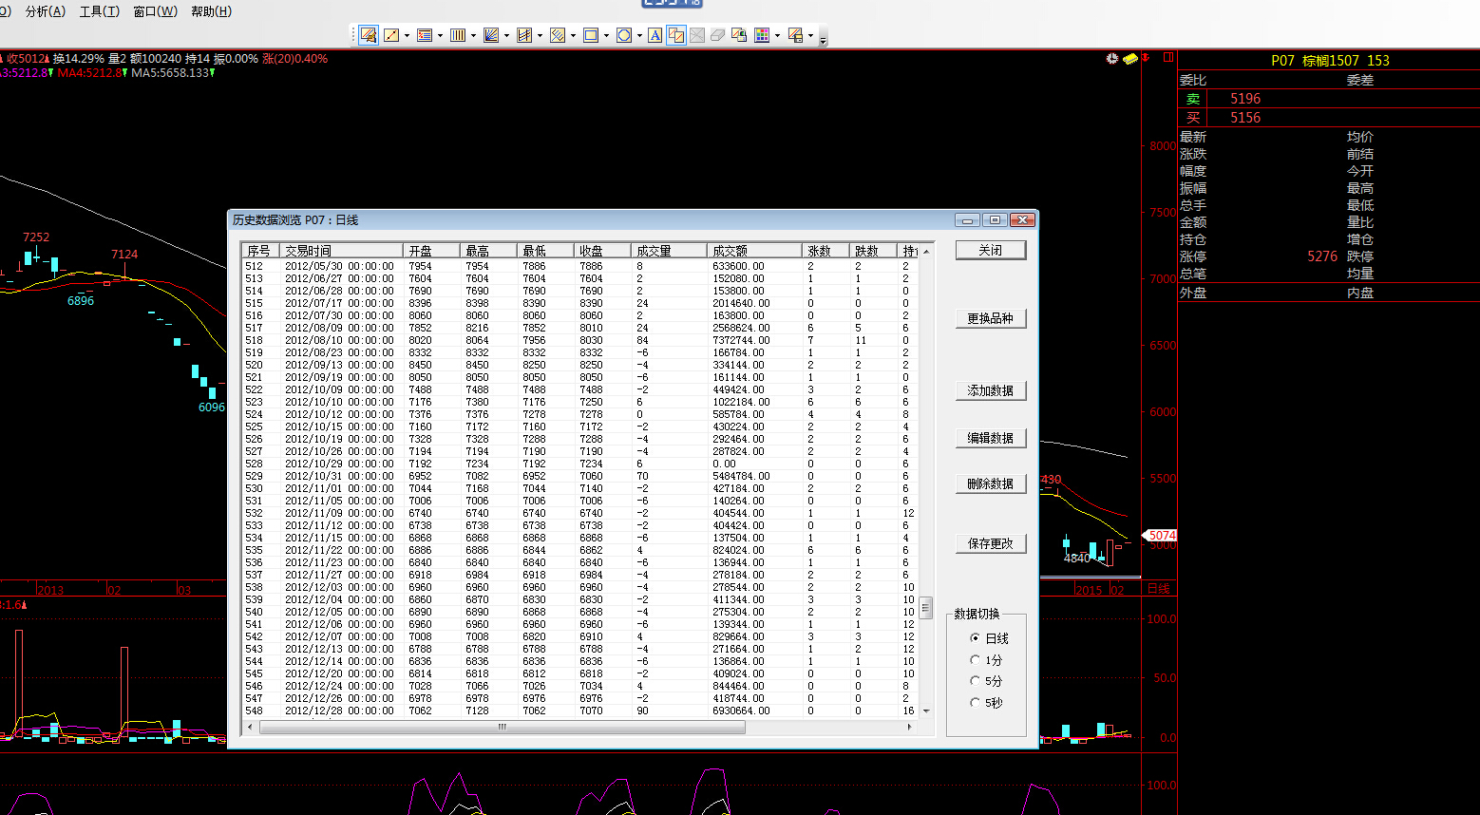Select the trend line drawing tool
This screenshot has width=1480, height=815.
391,35
